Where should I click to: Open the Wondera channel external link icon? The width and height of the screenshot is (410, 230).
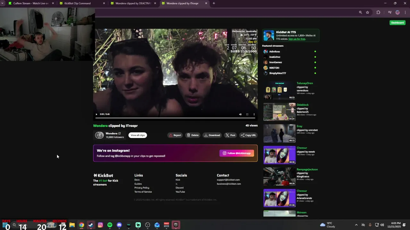(119, 133)
